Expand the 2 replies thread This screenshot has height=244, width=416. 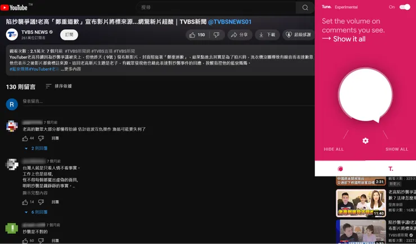click(x=36, y=148)
